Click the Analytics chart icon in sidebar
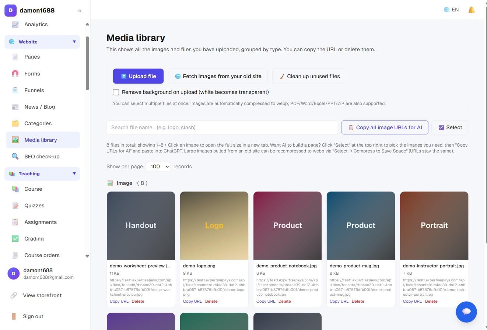The image size is (487, 330). click(15, 24)
